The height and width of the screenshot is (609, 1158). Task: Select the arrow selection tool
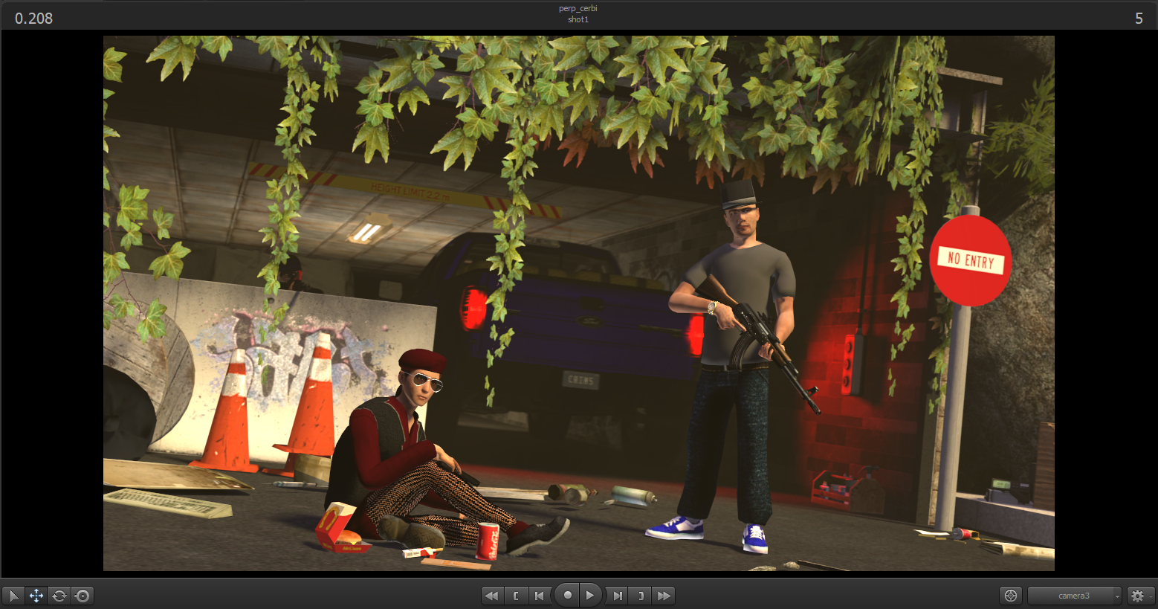click(x=13, y=596)
